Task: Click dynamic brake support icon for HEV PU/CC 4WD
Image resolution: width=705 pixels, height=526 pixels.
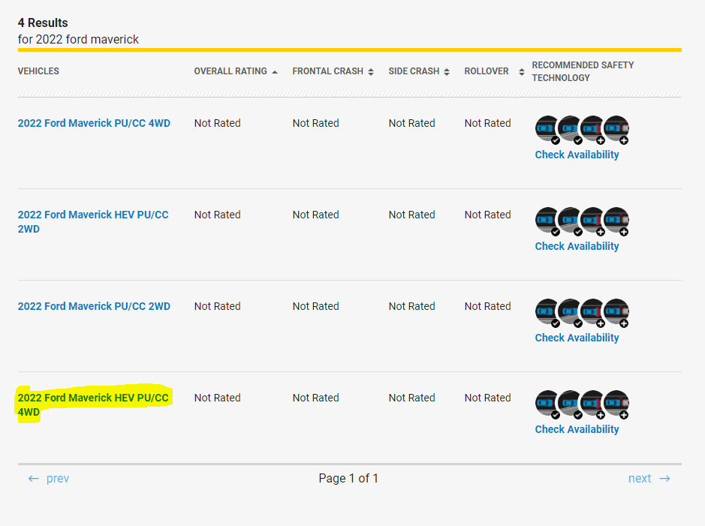Action: point(616,404)
